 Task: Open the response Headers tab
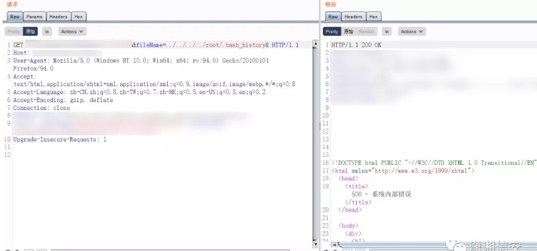(353, 17)
